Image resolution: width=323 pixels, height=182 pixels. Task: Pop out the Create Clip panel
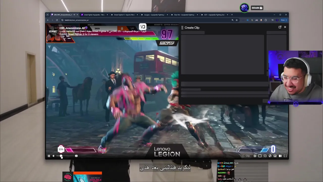pyautogui.click(x=280, y=27)
